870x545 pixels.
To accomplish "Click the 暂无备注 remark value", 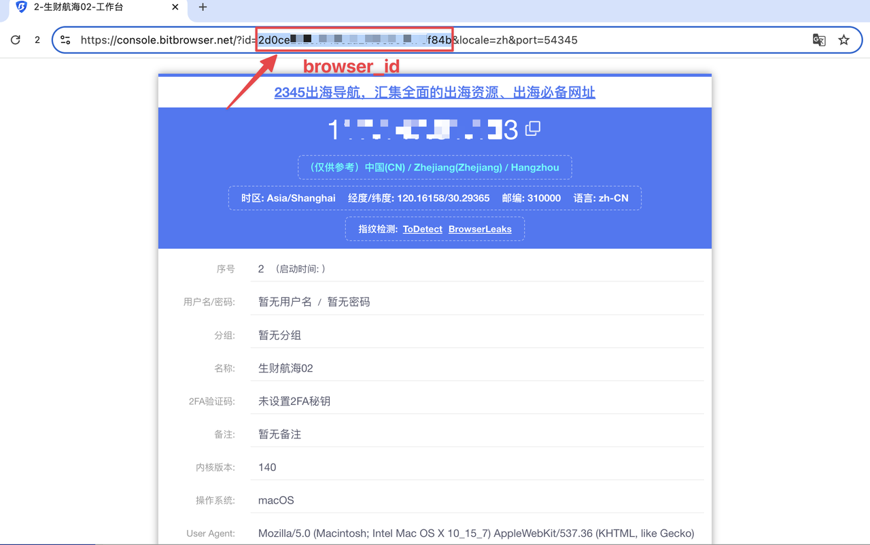I will (x=279, y=434).
